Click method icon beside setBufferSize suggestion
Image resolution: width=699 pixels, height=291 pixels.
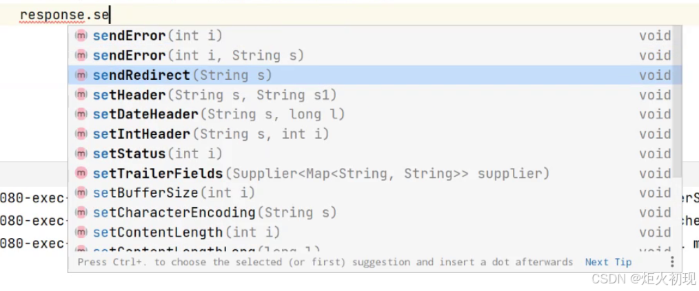[81, 193]
